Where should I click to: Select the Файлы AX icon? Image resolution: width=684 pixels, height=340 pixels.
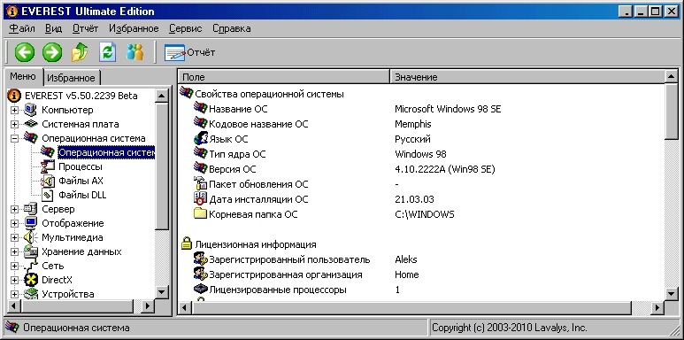coord(47,181)
